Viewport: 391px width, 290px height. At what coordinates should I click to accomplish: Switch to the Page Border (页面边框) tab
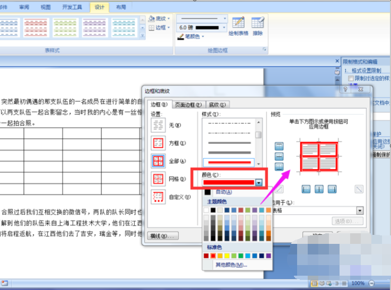(x=188, y=104)
